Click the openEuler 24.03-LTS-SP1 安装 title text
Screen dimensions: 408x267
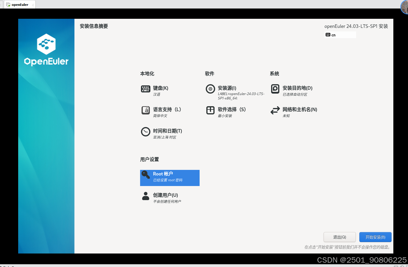pyautogui.click(x=356, y=26)
